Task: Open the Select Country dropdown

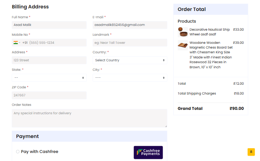Action: tap(130, 60)
